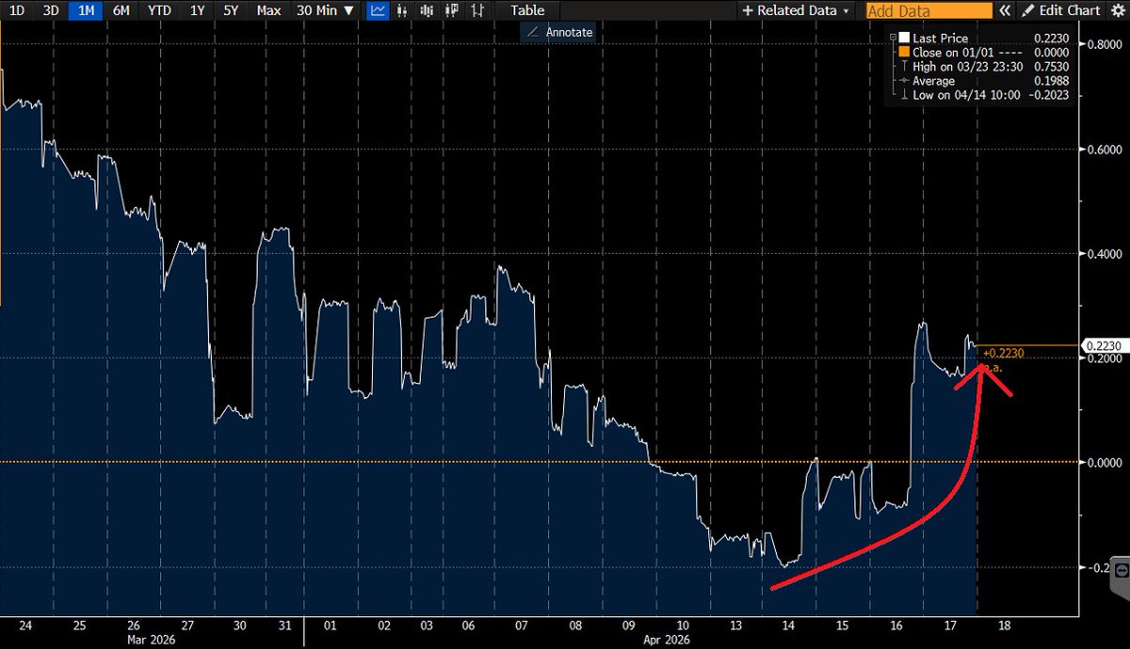Screen dimensions: 1130x649
Task: Click the High on 03/23 23:30 legend row
Action: 983,66
